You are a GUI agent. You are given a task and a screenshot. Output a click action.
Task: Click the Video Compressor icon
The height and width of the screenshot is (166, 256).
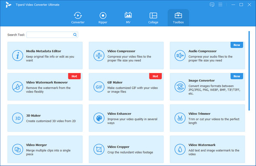pyautogui.click(x=99, y=55)
